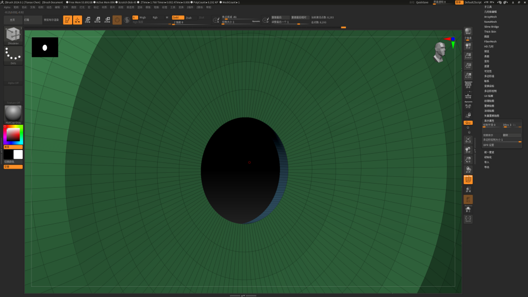Click the 切换颜色 switch color button
528x297 pixels.
click(13, 161)
